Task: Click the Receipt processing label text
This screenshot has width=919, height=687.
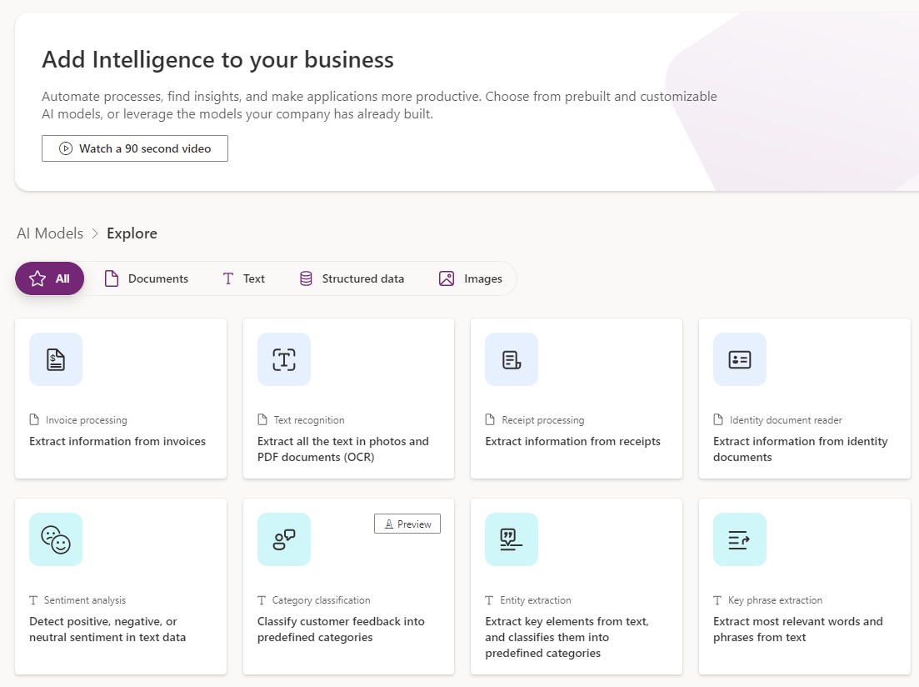Action: tap(542, 420)
